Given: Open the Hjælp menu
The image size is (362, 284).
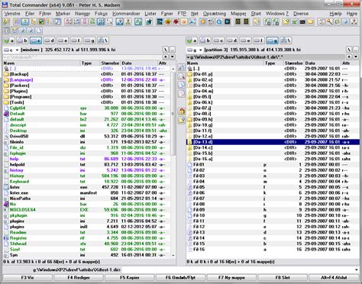Looking at the screenshot, I should (335, 14).
